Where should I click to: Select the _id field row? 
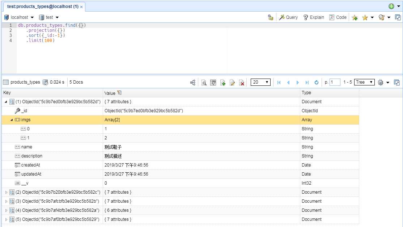(x=181, y=111)
